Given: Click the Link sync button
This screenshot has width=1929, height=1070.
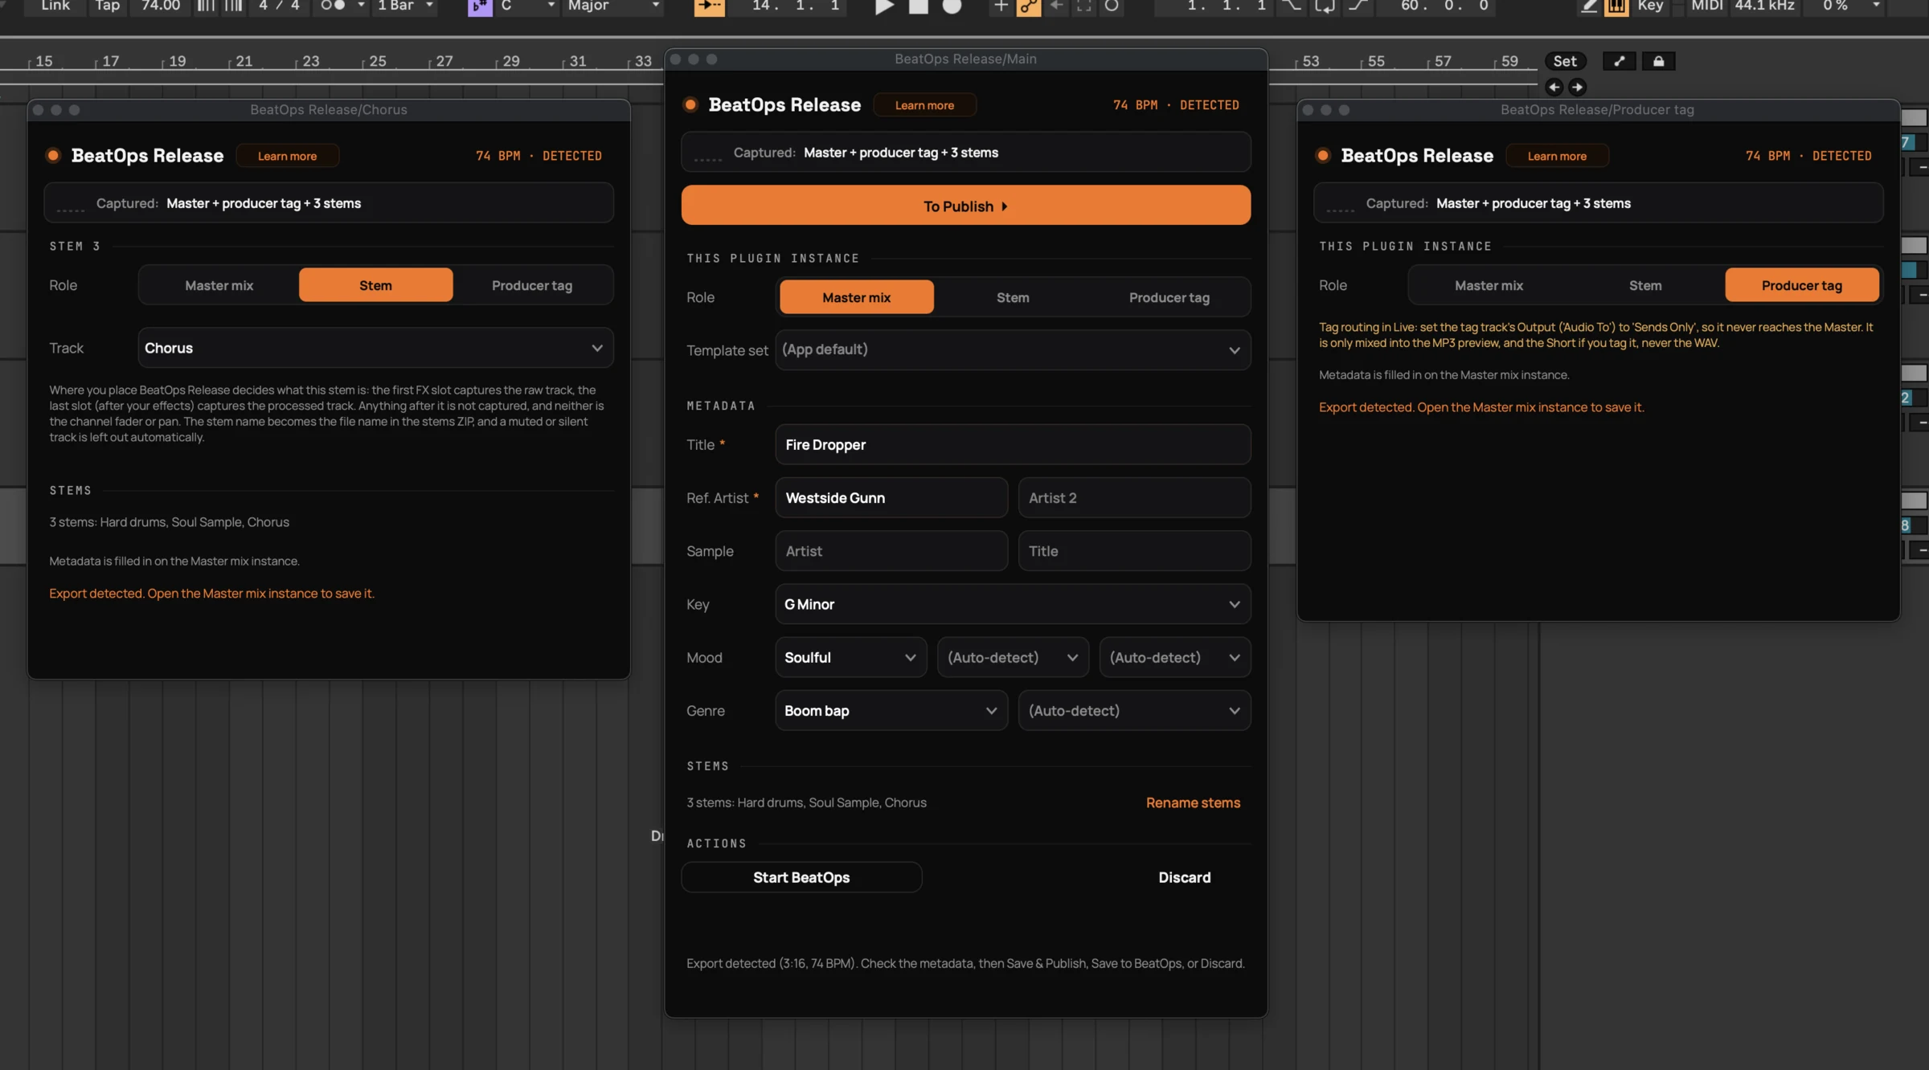Looking at the screenshot, I should tap(55, 6).
